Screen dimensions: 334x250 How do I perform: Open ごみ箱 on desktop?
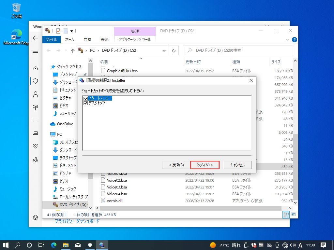16,10
